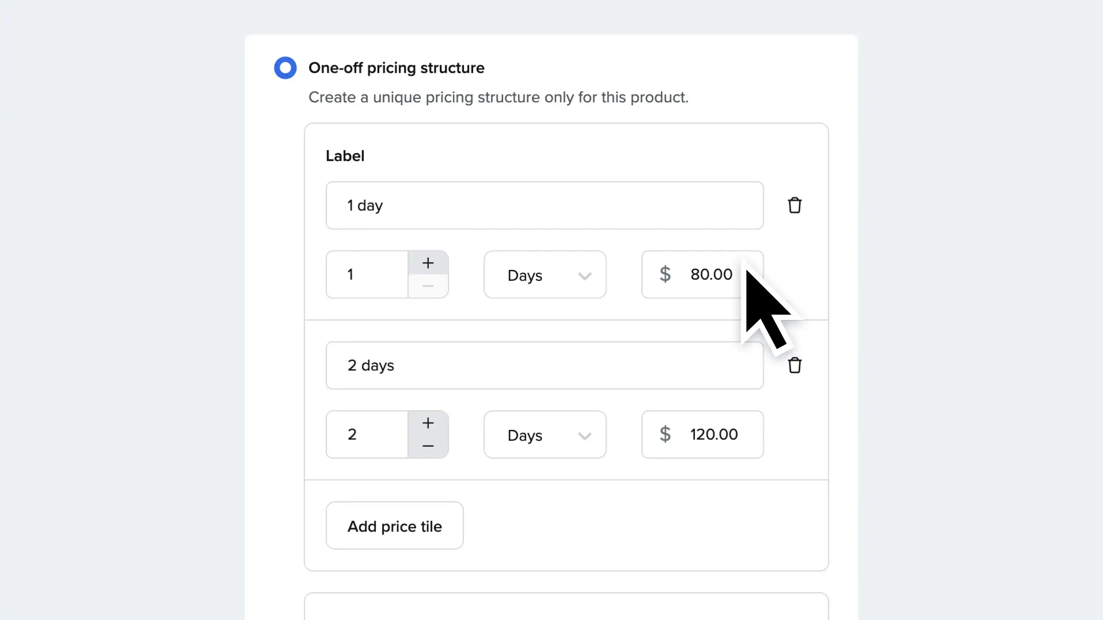Click the chevron on first Days selector

[585, 276]
